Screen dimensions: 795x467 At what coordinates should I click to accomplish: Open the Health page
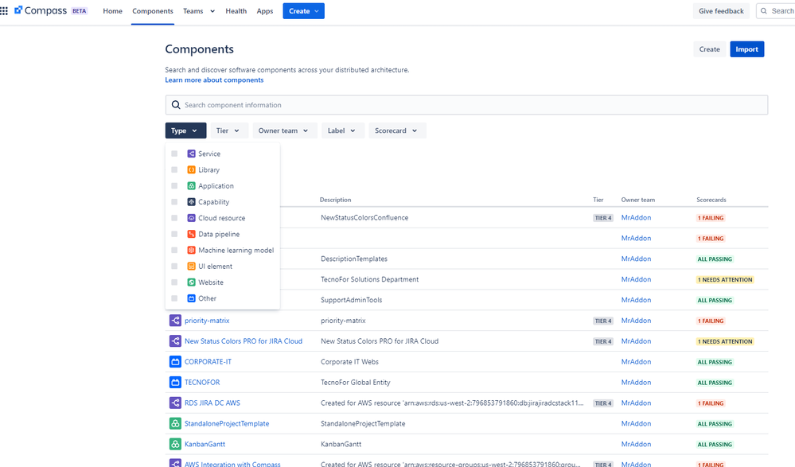pos(236,10)
